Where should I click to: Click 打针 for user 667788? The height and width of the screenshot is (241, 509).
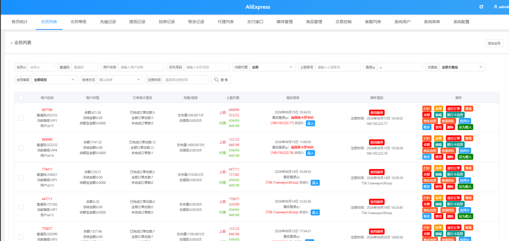click(427, 109)
